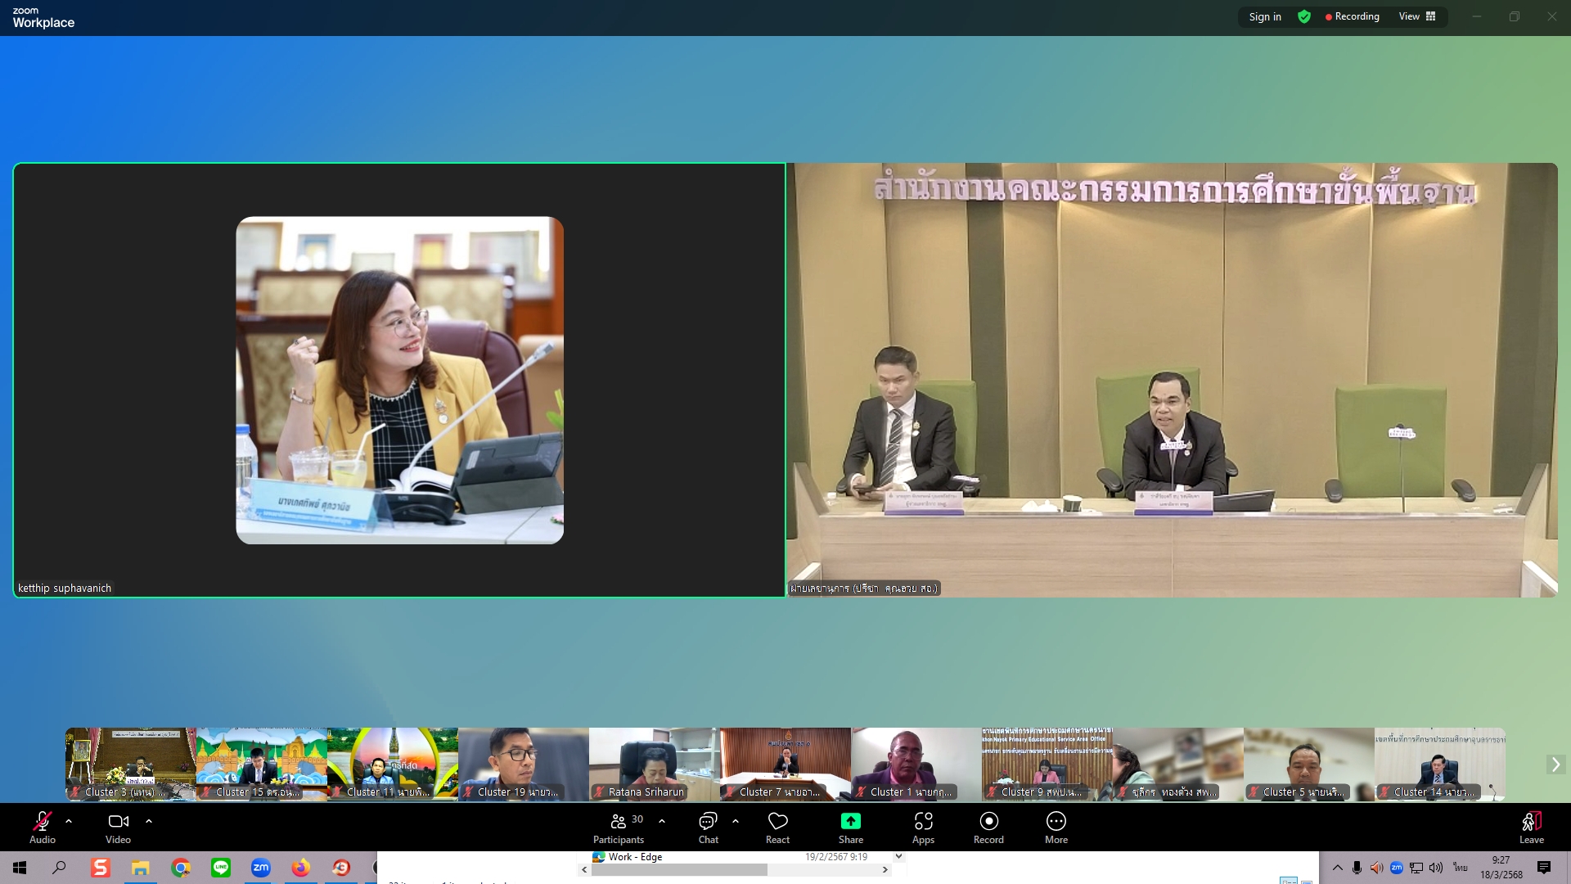Unmute microphone with the Audio button

[x=43, y=828]
